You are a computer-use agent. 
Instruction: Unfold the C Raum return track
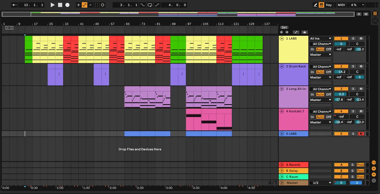click(x=282, y=177)
